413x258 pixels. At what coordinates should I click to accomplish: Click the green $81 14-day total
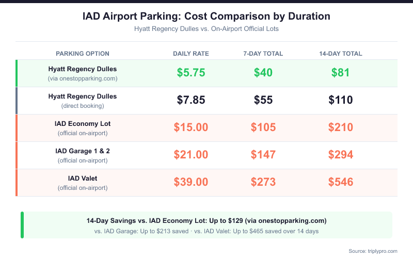[341, 73]
